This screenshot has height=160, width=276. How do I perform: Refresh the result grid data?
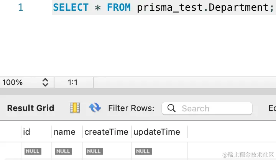point(94,108)
